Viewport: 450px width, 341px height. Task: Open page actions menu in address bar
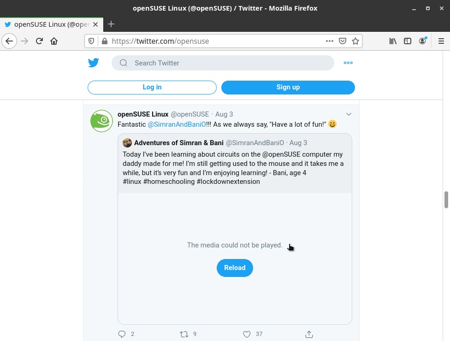point(330,41)
